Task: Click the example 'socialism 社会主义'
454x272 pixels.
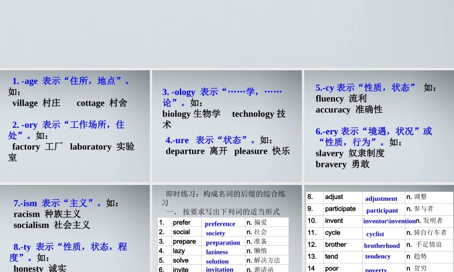Action: click(x=52, y=225)
